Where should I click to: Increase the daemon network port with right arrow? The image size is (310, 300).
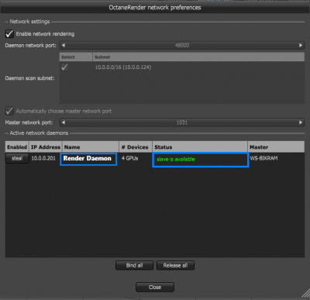(301, 45)
